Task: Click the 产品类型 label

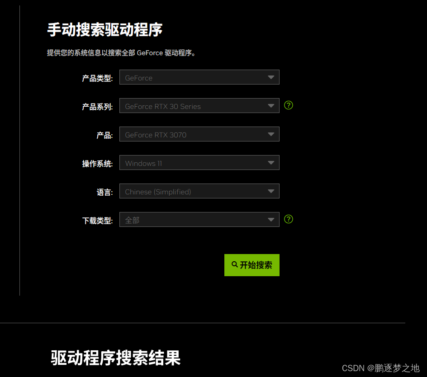Action: click(x=97, y=78)
